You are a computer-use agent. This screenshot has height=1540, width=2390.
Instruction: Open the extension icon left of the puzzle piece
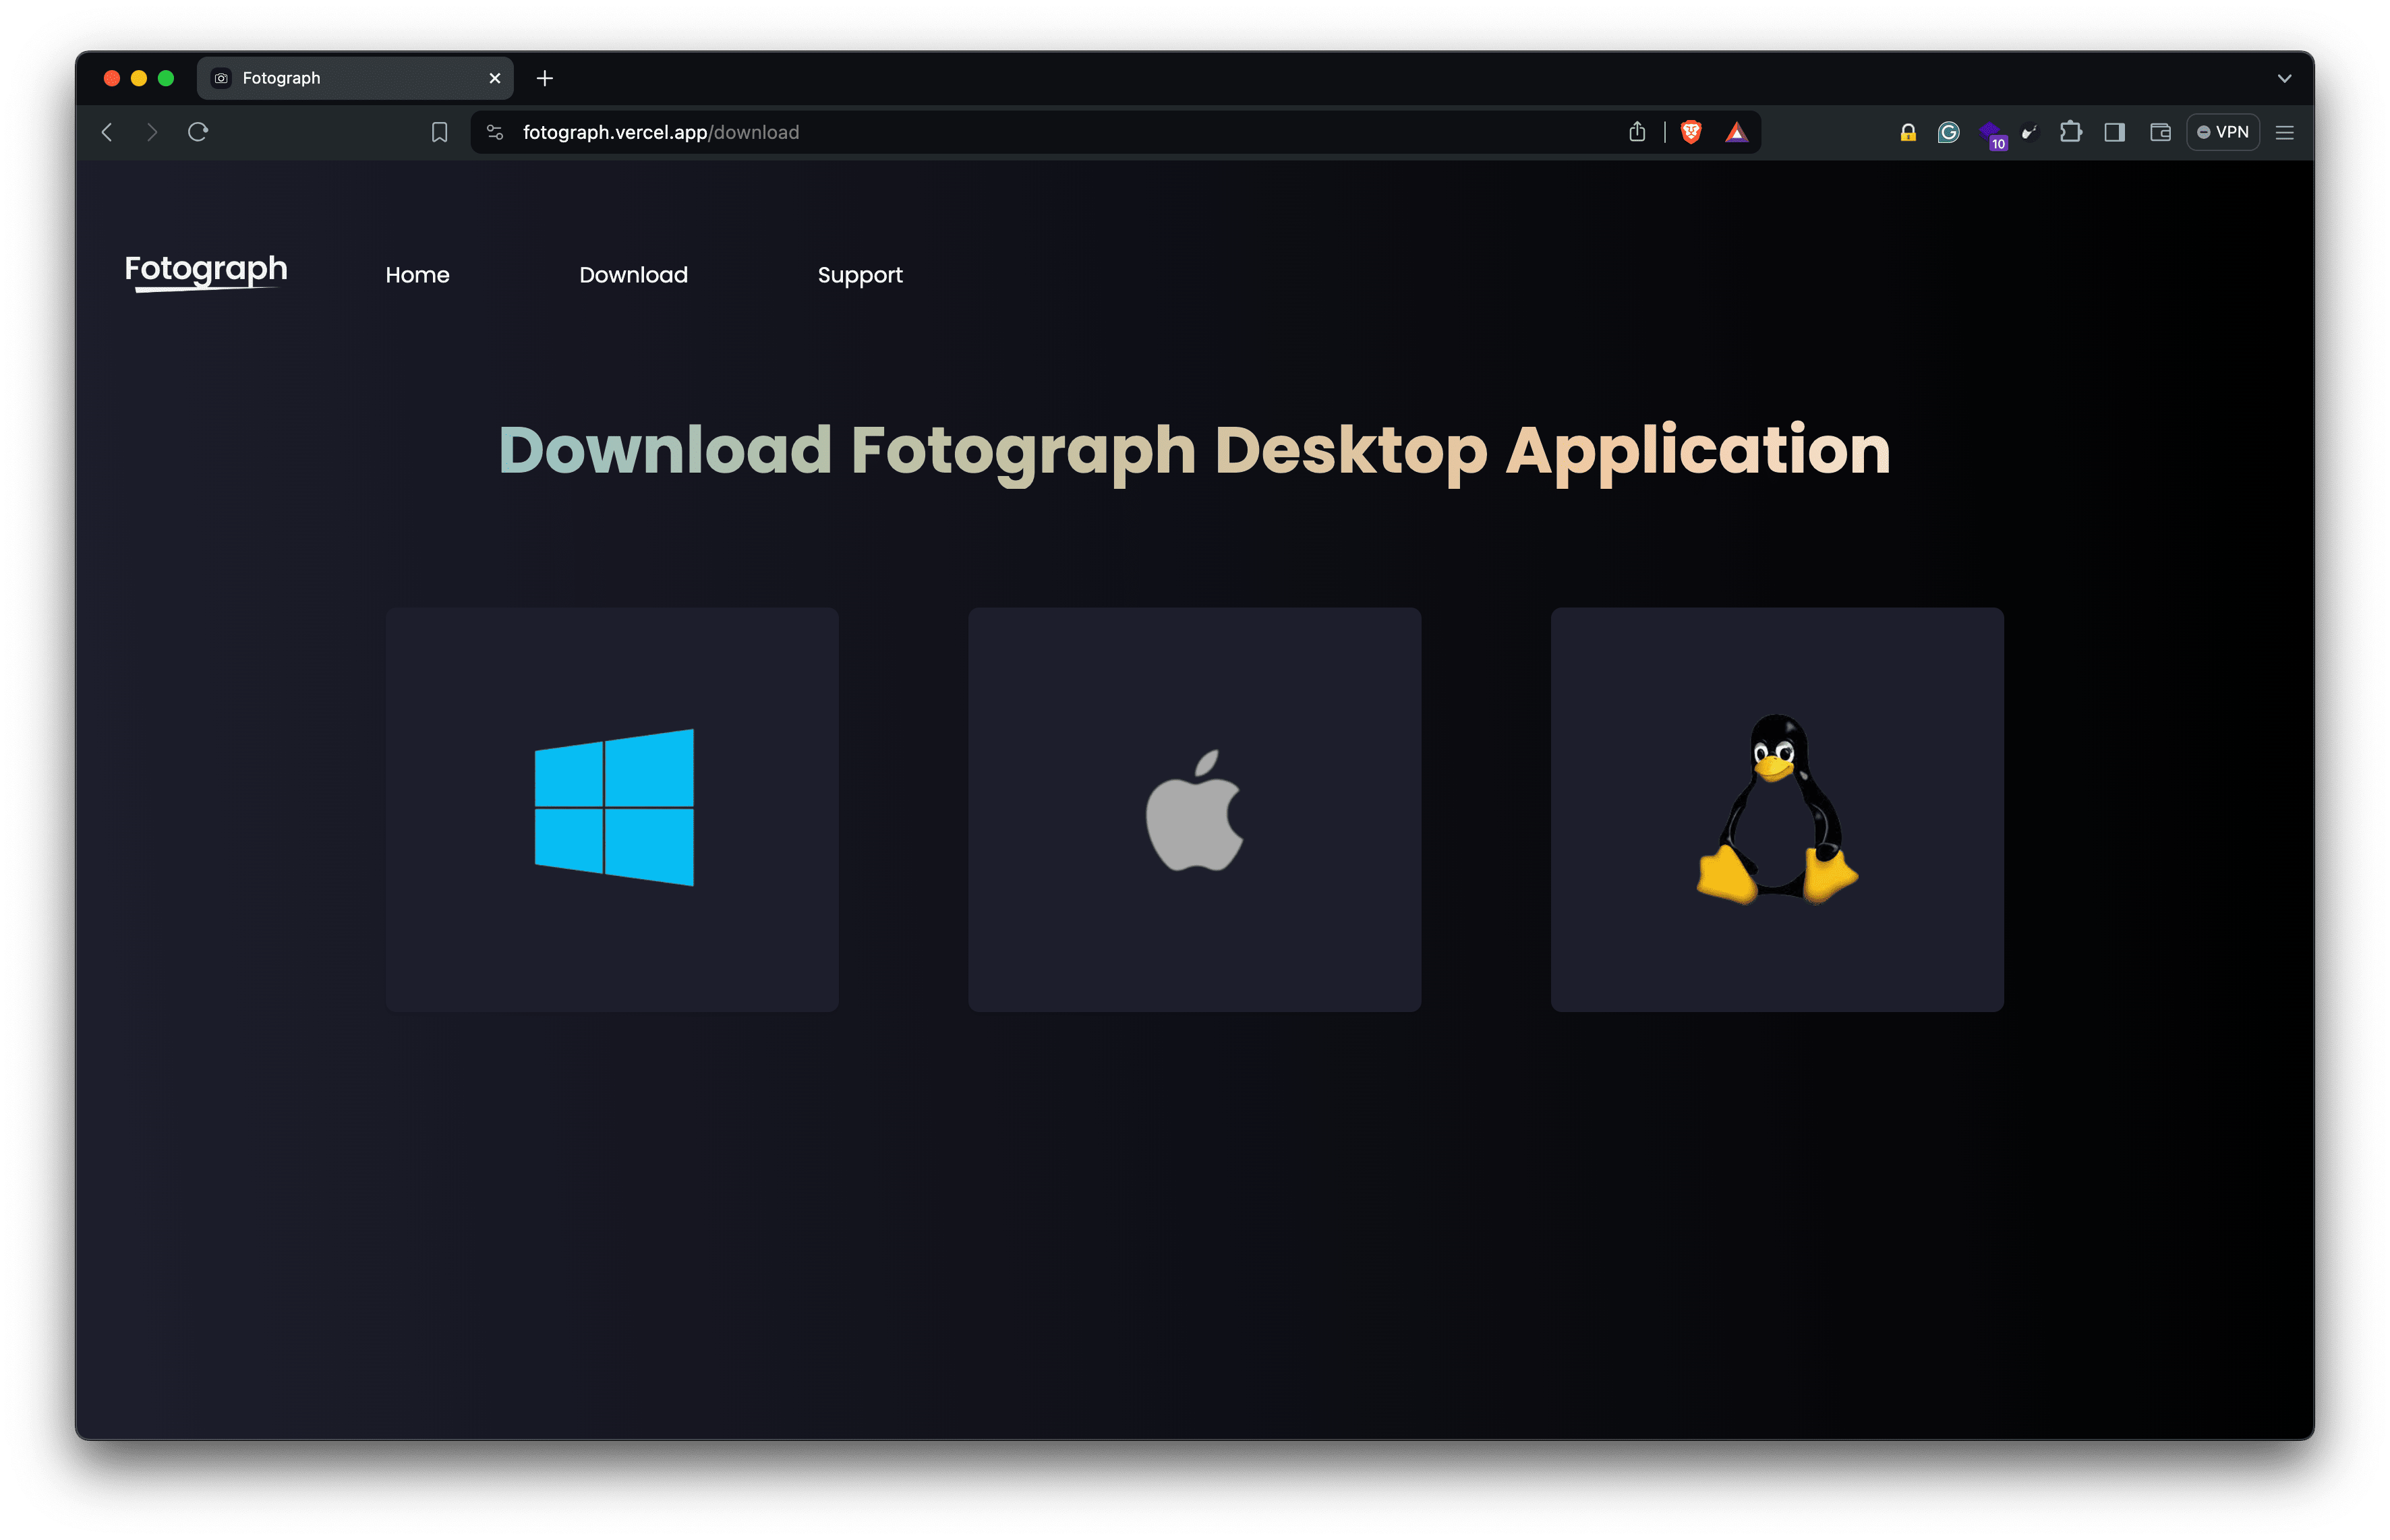coord(2030,132)
